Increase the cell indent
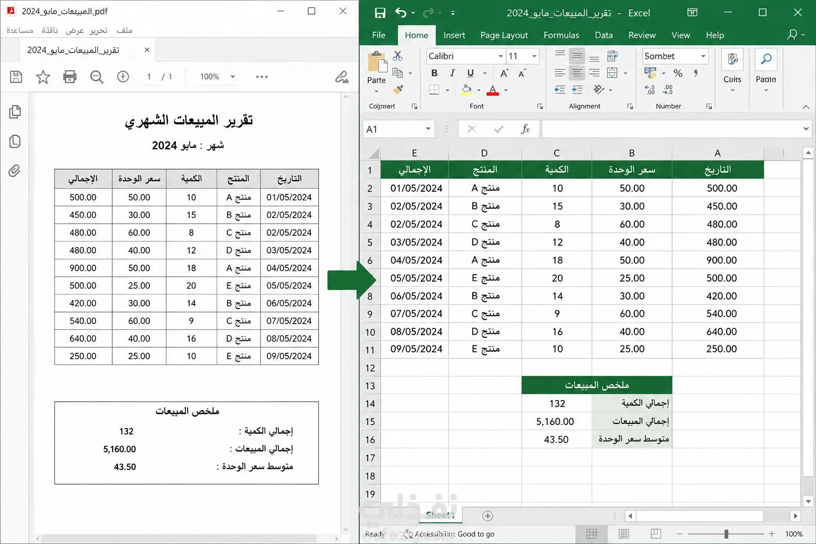The height and width of the screenshot is (544, 816). tap(577, 90)
